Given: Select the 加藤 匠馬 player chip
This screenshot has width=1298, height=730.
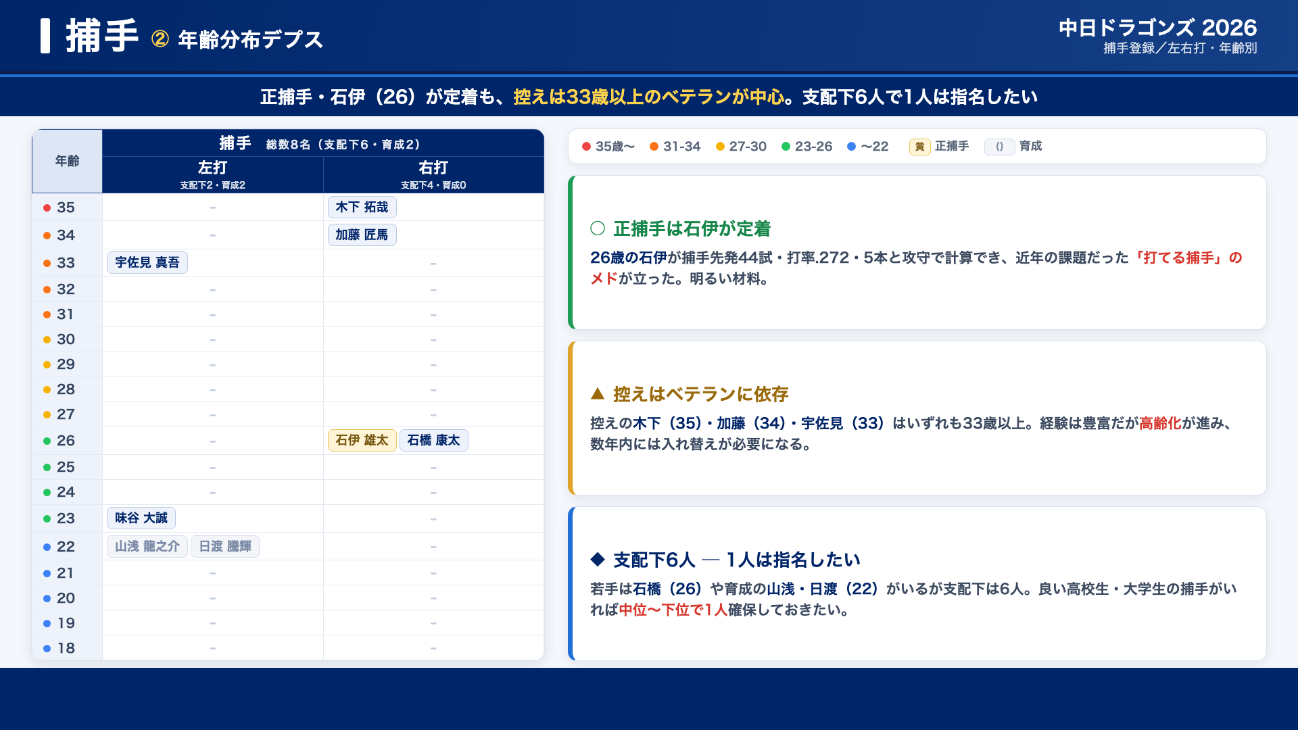Looking at the screenshot, I should click(x=362, y=235).
